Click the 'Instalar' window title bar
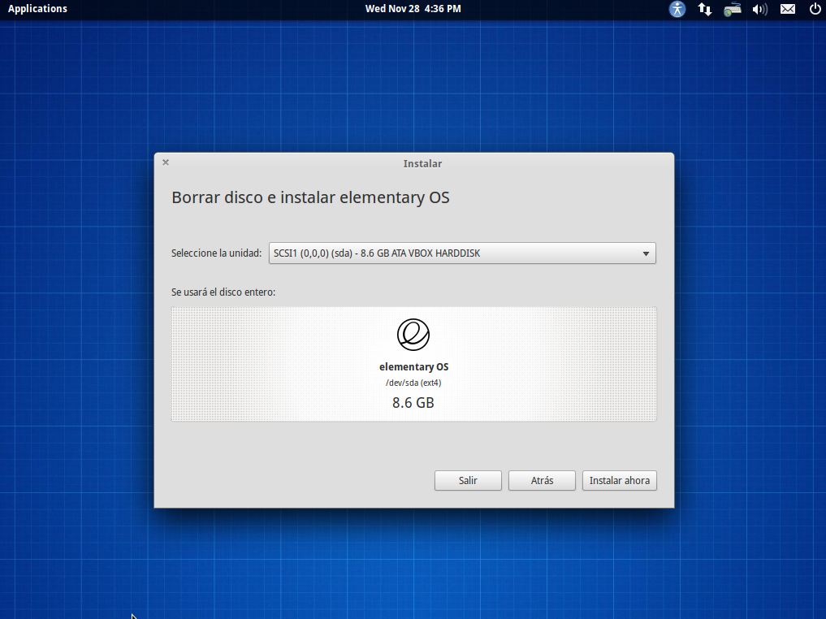 422,163
